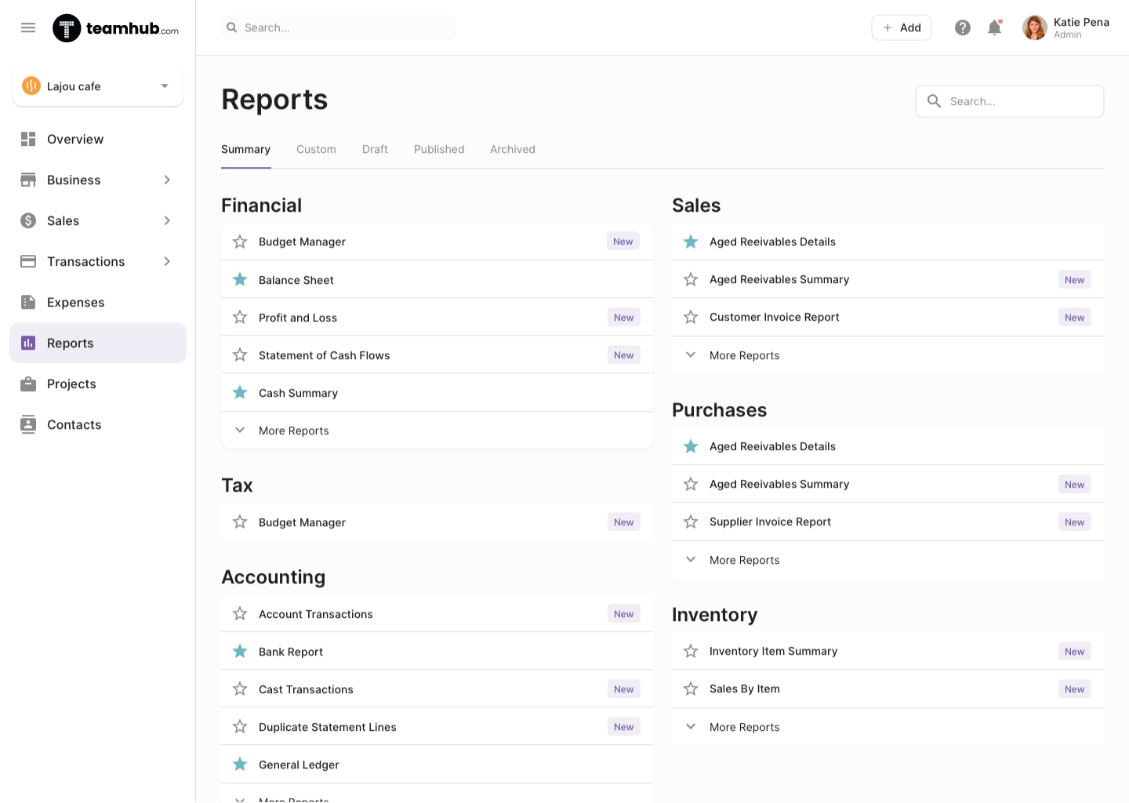Switch to the Summary tab
Viewport: 1129px width, 803px height.
pos(245,149)
